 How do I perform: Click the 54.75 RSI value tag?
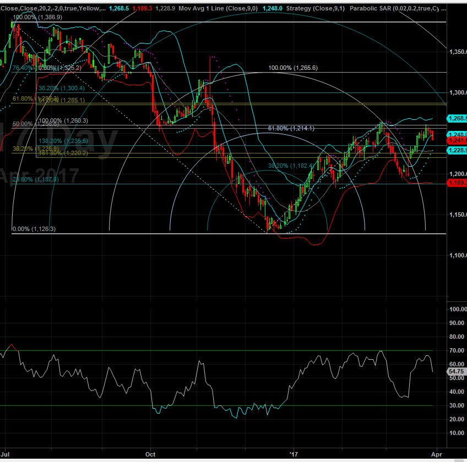click(x=457, y=372)
